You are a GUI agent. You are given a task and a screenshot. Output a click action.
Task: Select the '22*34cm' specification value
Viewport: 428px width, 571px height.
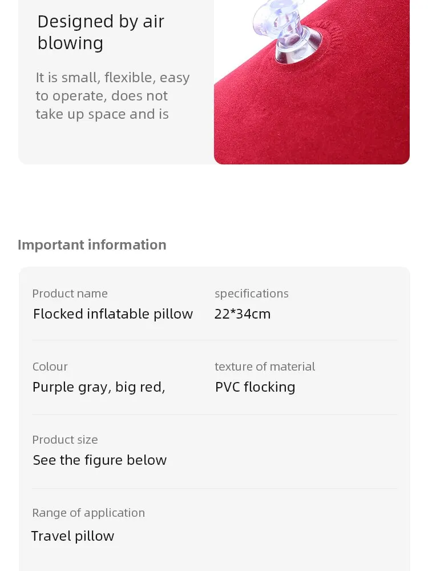[243, 314]
